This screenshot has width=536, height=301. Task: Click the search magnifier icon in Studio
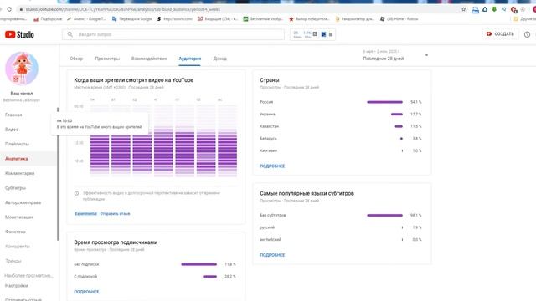point(70,34)
